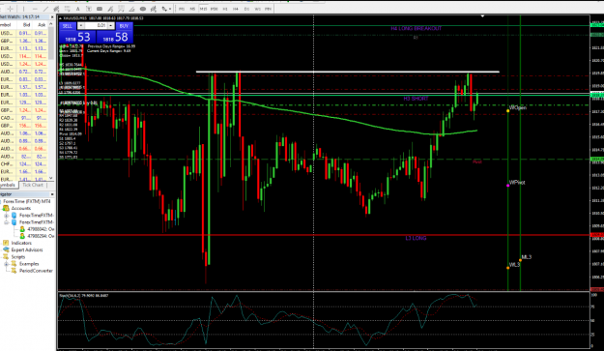Select the Rectangle shape tool

100,9
